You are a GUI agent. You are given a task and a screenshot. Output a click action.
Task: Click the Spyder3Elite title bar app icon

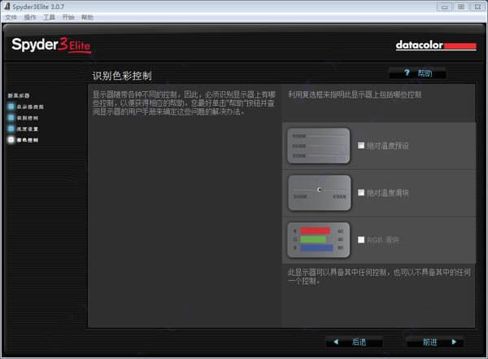(7, 7)
